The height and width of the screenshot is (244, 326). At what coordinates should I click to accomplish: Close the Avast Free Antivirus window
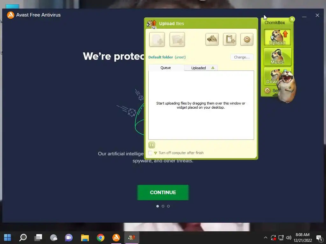(x=317, y=15)
